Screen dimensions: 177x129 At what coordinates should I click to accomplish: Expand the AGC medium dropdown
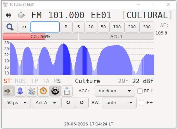coord(115,91)
